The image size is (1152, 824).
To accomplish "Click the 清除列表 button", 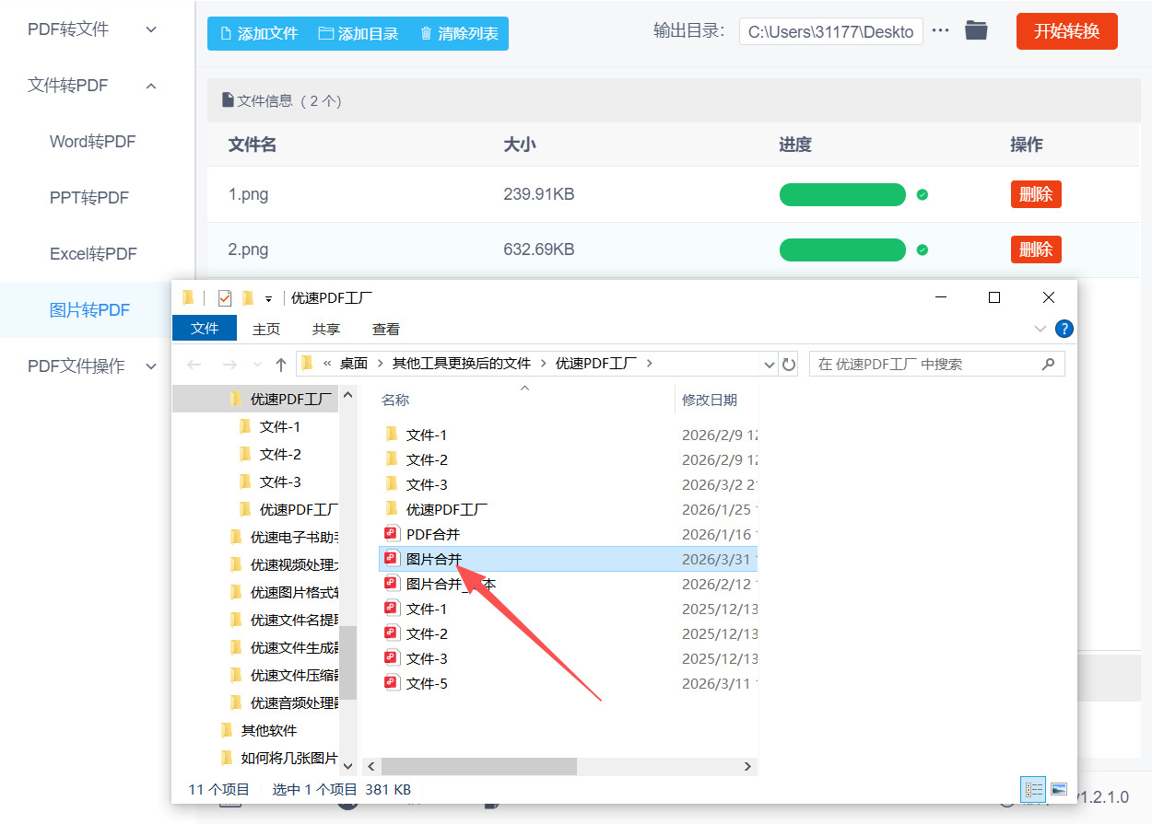I will [459, 33].
